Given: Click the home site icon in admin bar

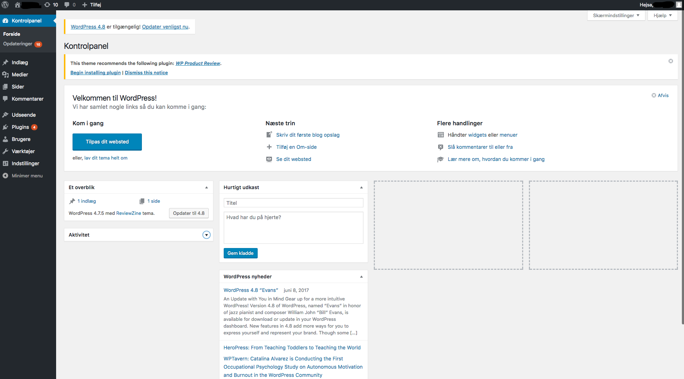Looking at the screenshot, I should point(17,5).
